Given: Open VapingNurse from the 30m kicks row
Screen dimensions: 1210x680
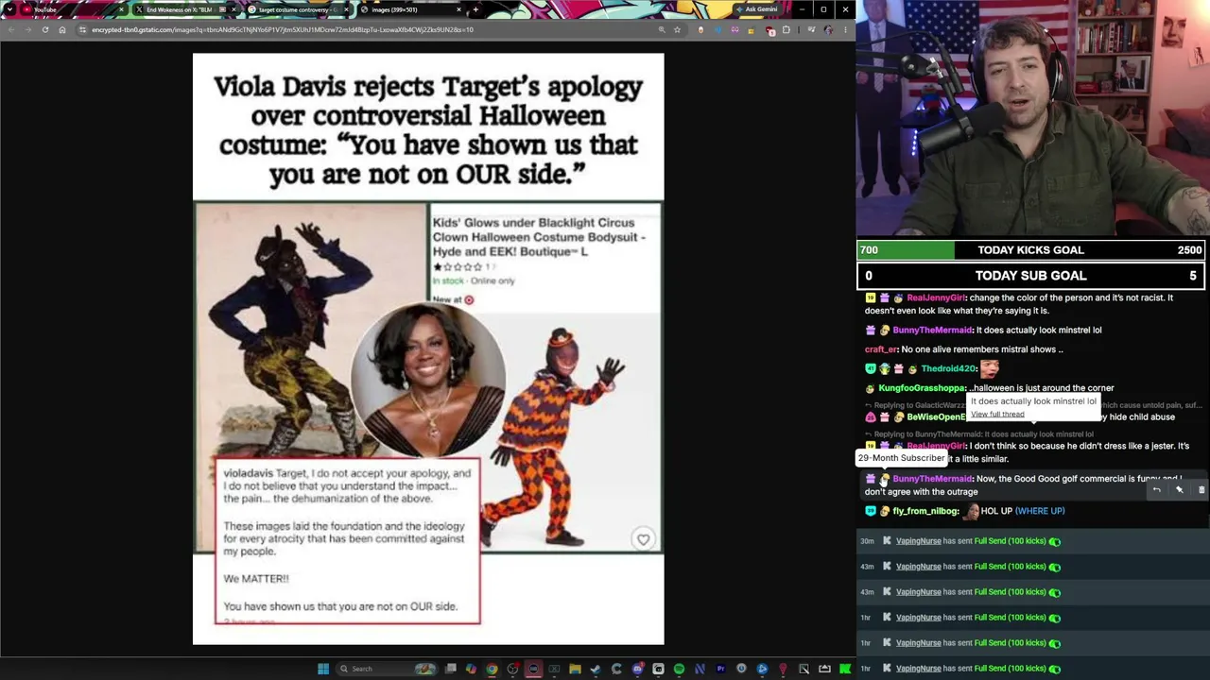Looking at the screenshot, I should (918, 541).
